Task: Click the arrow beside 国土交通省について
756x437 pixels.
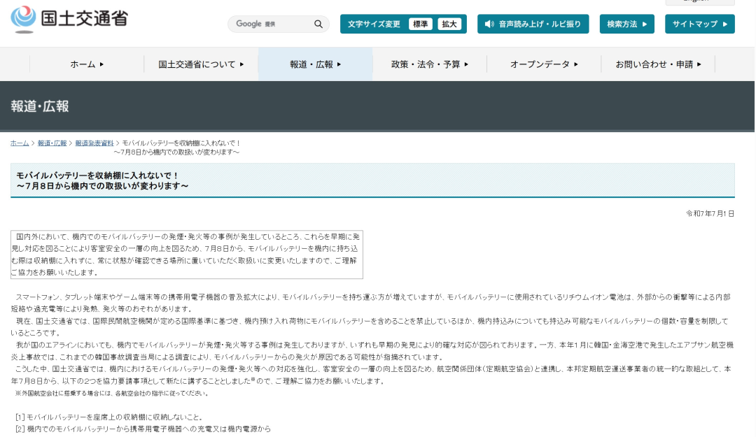Action: tap(241, 64)
